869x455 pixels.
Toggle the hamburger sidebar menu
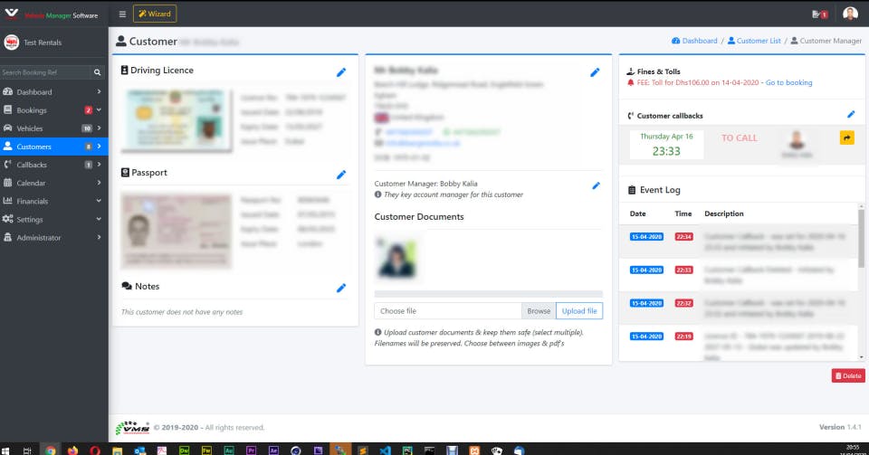pyautogui.click(x=122, y=14)
